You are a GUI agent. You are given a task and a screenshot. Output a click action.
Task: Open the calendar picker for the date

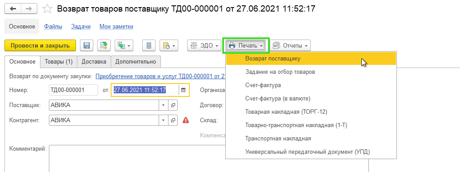click(x=184, y=90)
